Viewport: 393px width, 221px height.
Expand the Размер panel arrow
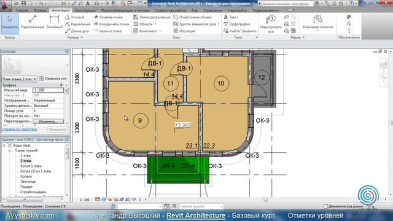point(82,37)
